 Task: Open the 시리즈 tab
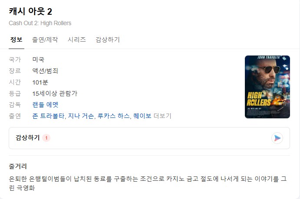pyautogui.click(x=76, y=40)
